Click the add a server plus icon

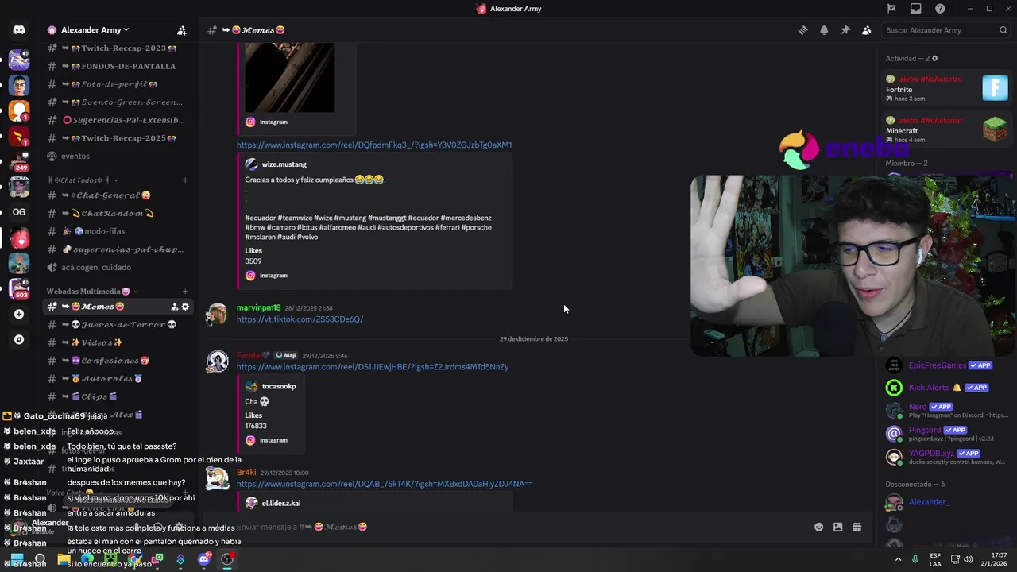19,314
